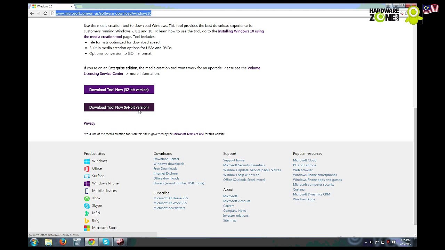This screenshot has height=250, width=445.
Task: Open Microsoft Terms of Use link
Action: click(188, 134)
